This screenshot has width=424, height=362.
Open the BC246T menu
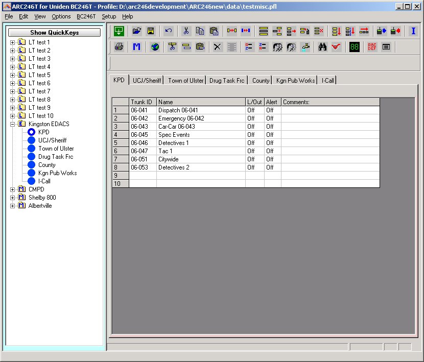coord(86,16)
